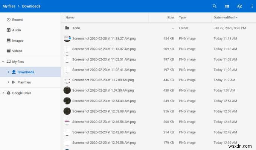Click the 454 KB size cell

tap(169, 38)
